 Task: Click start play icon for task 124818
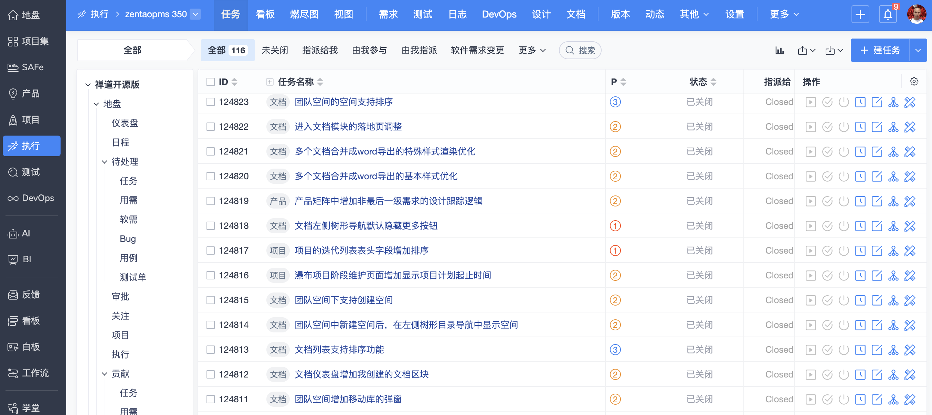click(x=811, y=226)
